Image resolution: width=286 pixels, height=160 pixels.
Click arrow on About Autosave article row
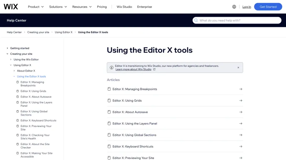click(x=241, y=112)
